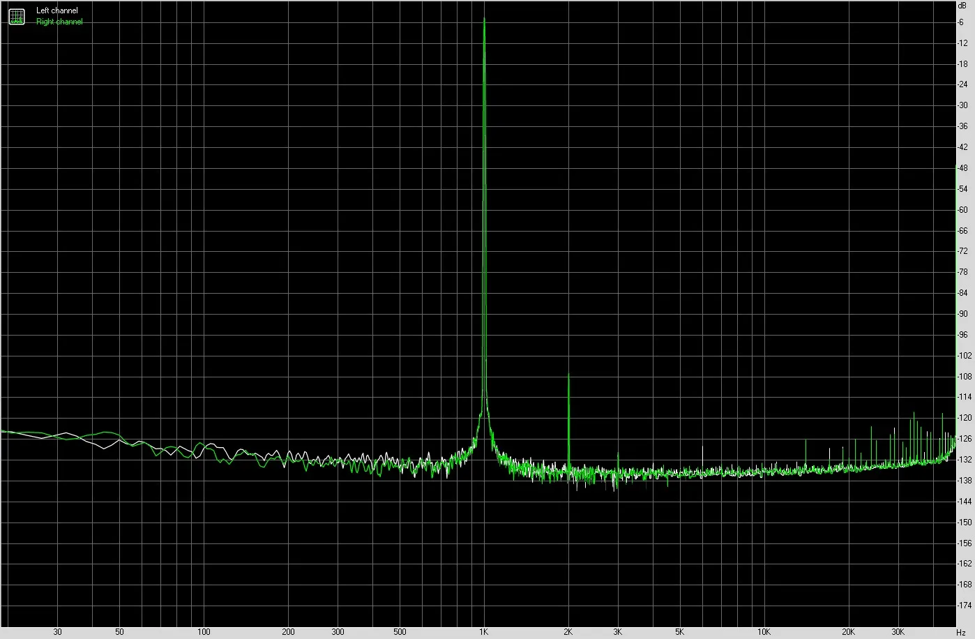Click the 1K frequency axis label
This screenshot has height=639, width=975.
(x=483, y=632)
